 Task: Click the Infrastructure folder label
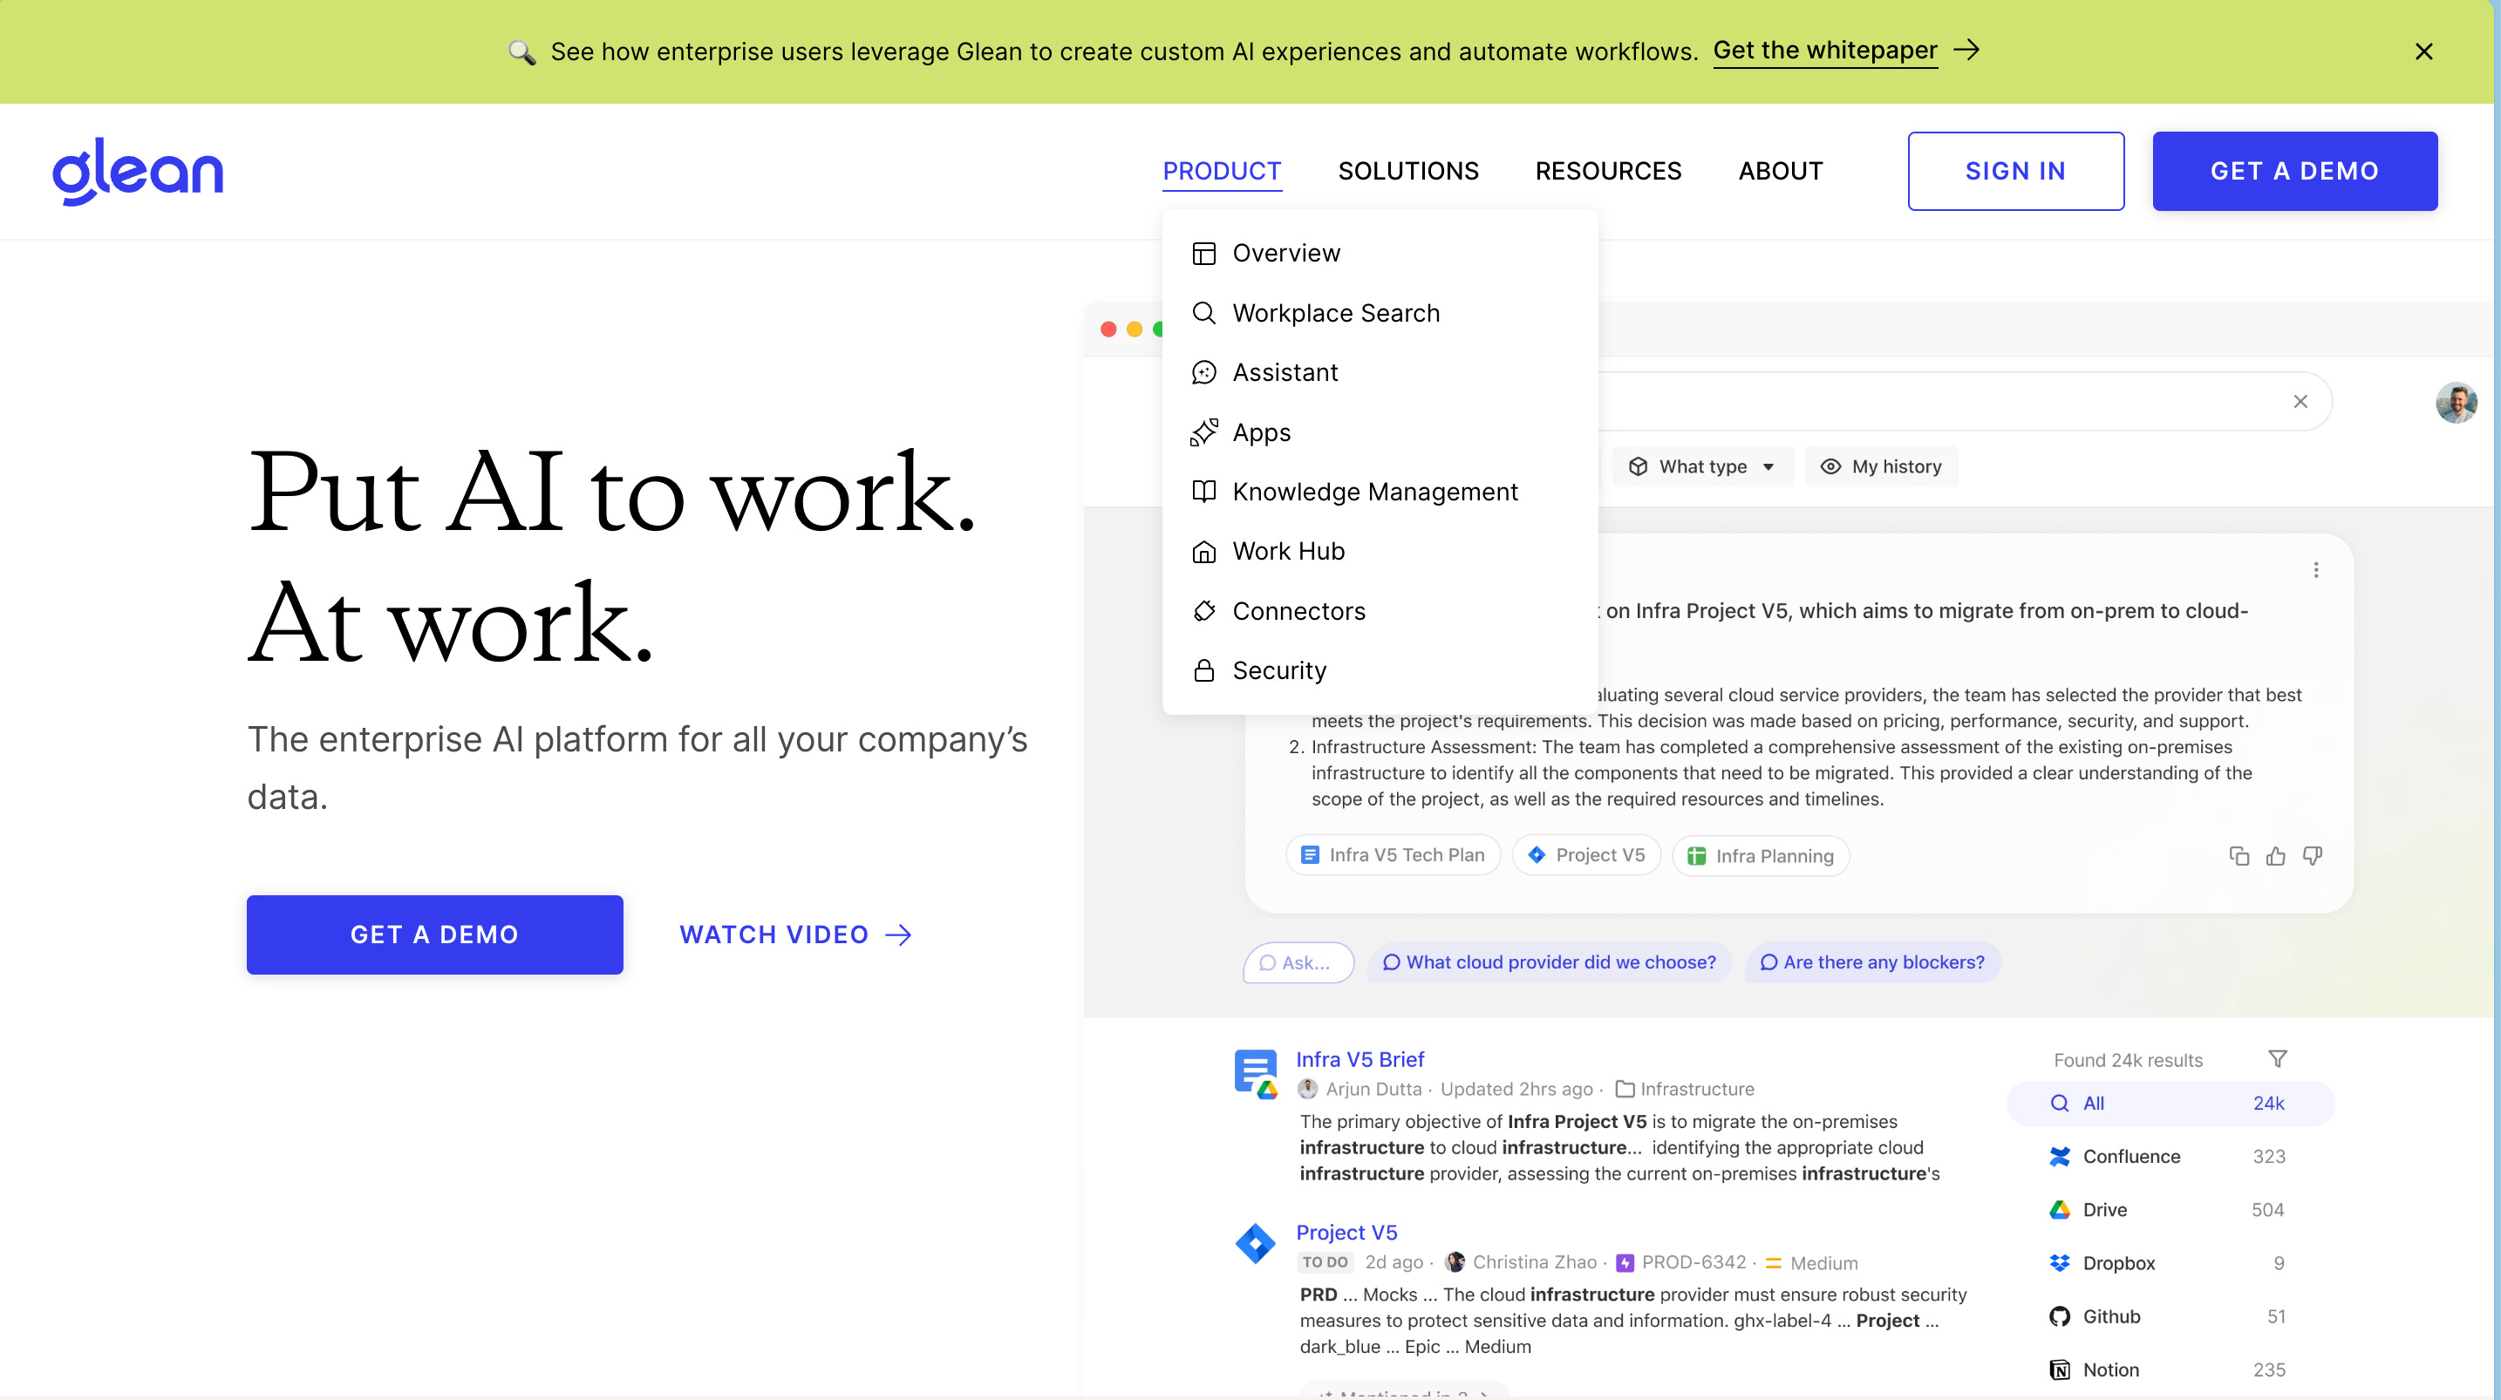pyautogui.click(x=1685, y=1090)
